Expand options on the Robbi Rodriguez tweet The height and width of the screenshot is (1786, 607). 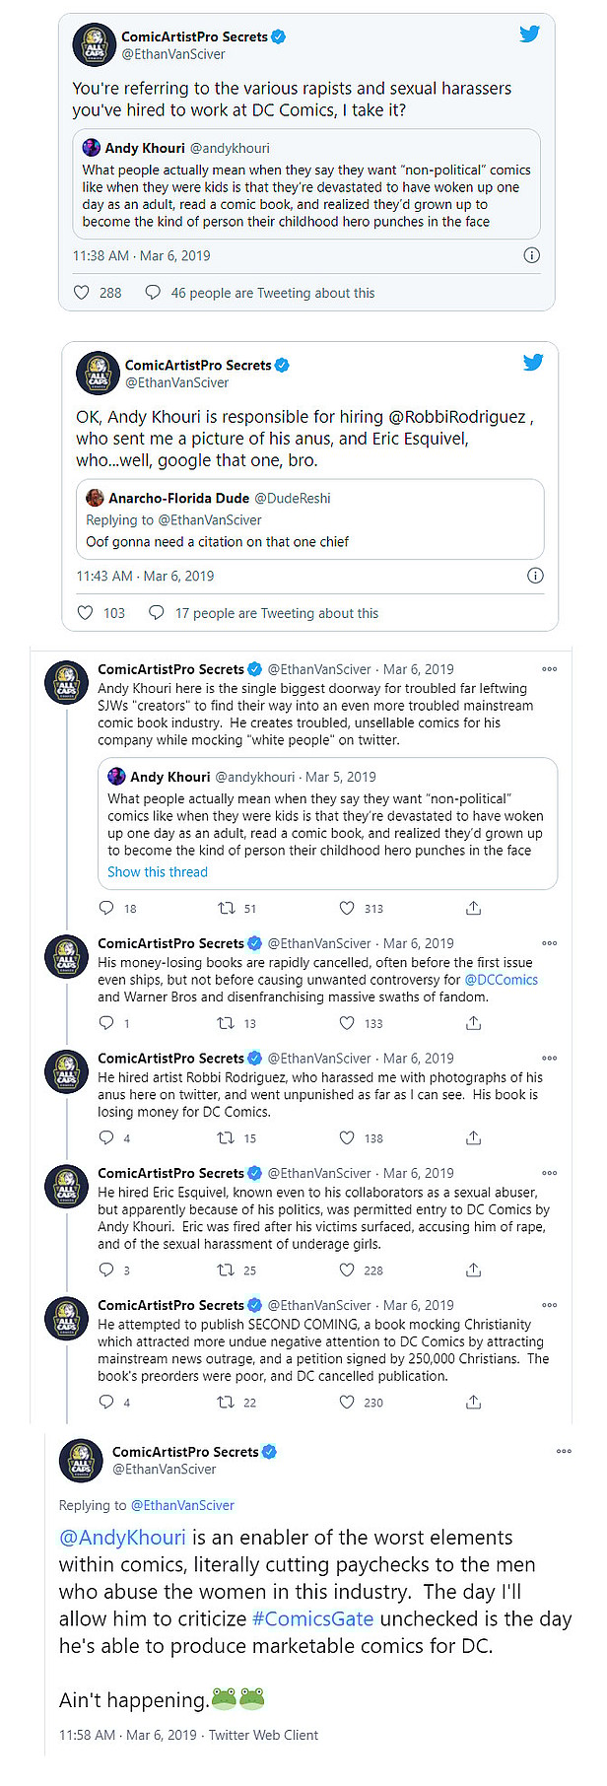(549, 1058)
